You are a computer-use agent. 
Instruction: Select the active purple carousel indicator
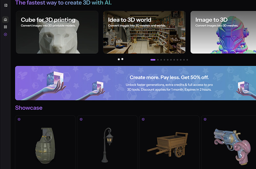153,60
